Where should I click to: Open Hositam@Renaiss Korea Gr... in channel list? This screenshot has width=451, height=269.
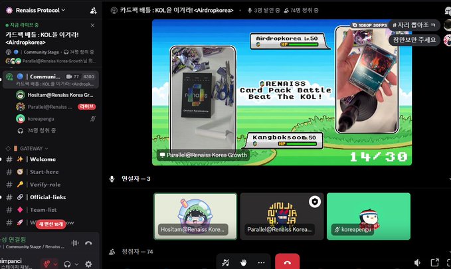coord(60,95)
